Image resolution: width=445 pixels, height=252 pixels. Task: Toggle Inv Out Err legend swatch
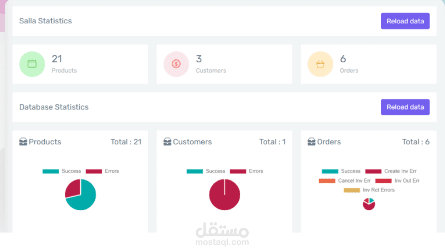point(383,180)
